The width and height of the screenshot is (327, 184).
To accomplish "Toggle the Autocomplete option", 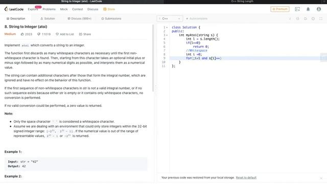I will pos(197,18).
